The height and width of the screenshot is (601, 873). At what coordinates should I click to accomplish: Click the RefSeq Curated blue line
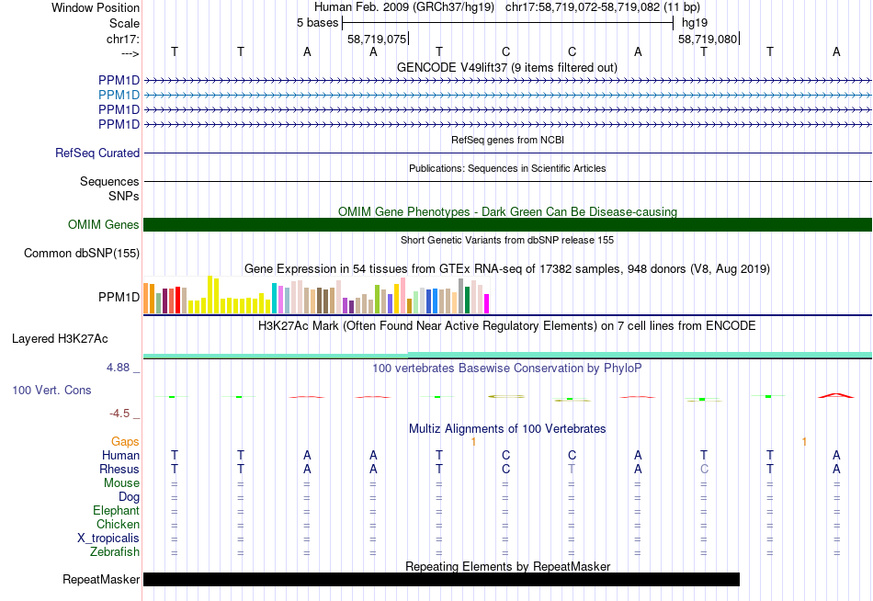coord(507,153)
